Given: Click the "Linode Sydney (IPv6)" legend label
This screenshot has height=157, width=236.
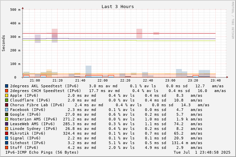Looking at the screenshot, I should pos(34,129).
